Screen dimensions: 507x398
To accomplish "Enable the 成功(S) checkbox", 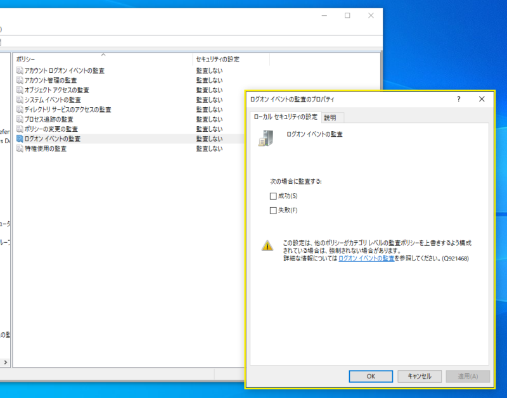I will pyautogui.click(x=273, y=196).
